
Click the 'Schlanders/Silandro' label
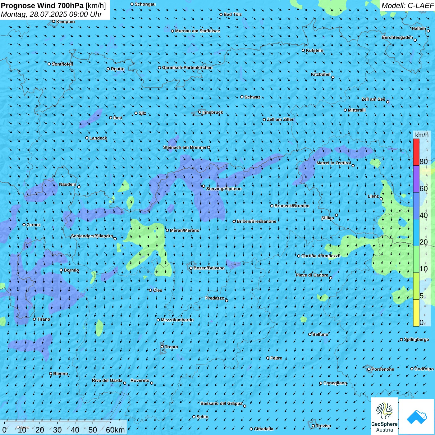point(92,236)
